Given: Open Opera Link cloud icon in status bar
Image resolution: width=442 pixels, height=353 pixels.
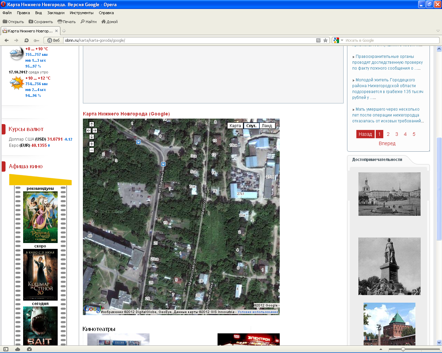Looking at the screenshot, I should point(18,349).
